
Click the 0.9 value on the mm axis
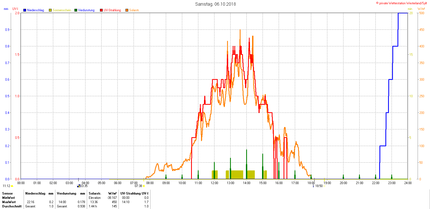pos(7,30)
